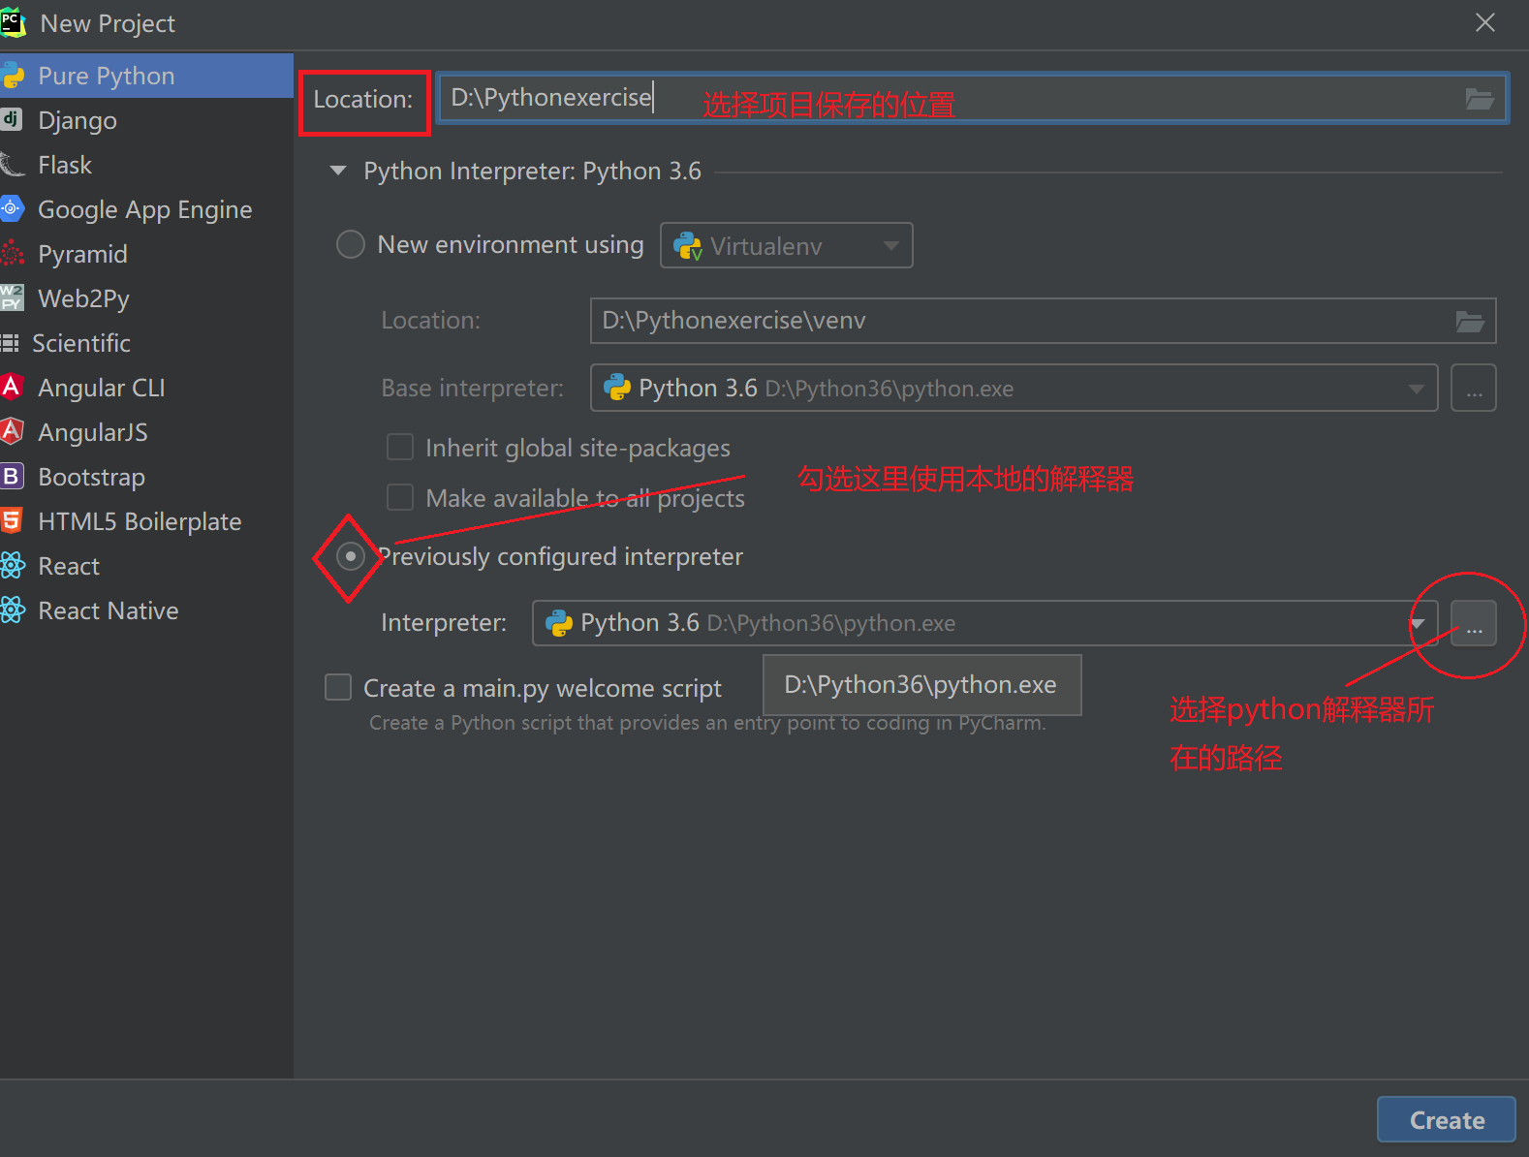This screenshot has width=1529, height=1157.
Task: Select Scientific project type
Action: tap(145, 343)
